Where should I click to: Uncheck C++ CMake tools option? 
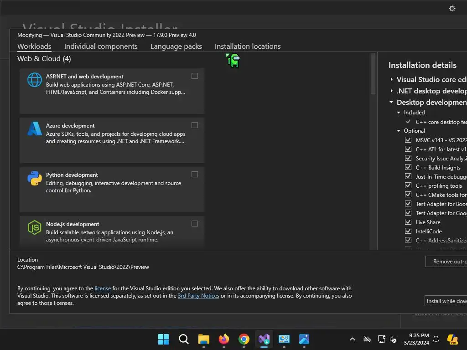(408, 194)
